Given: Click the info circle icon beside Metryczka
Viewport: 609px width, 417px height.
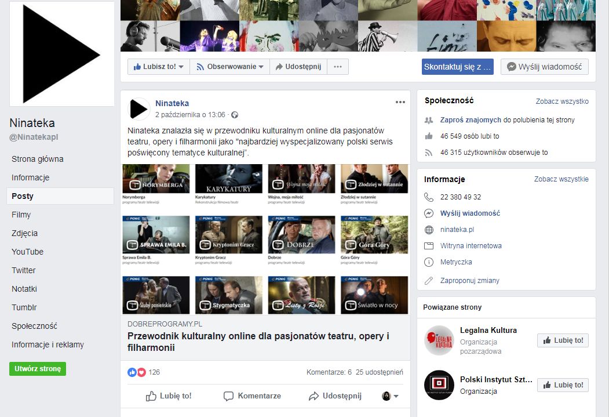Looking at the screenshot, I should click(429, 262).
